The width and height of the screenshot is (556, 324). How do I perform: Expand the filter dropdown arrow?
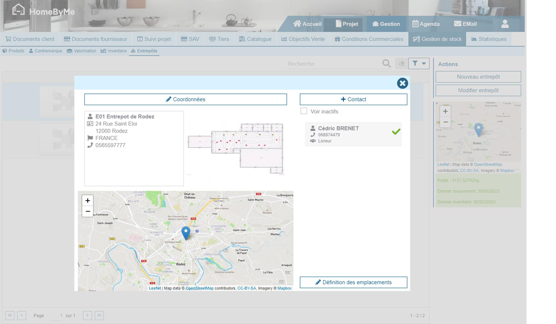(424, 64)
